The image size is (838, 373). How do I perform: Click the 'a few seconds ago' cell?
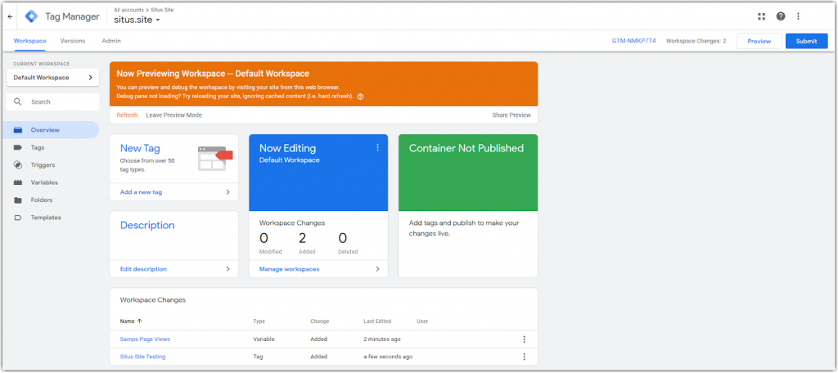pos(388,357)
